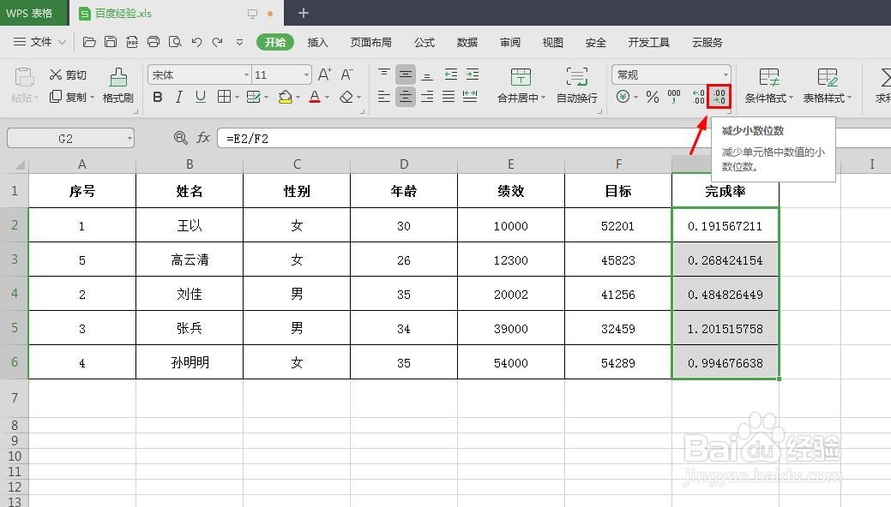Open the font color swatch
Image resolution: width=891 pixels, height=507 pixels.
[x=316, y=96]
